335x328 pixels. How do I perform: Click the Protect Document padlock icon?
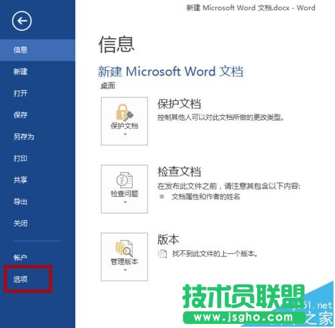pyautogui.click(x=125, y=112)
